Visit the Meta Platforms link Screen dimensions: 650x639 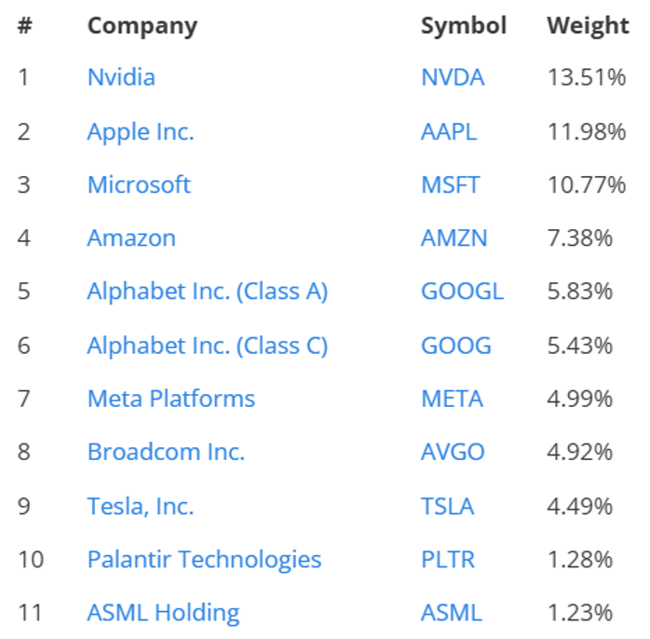point(171,399)
